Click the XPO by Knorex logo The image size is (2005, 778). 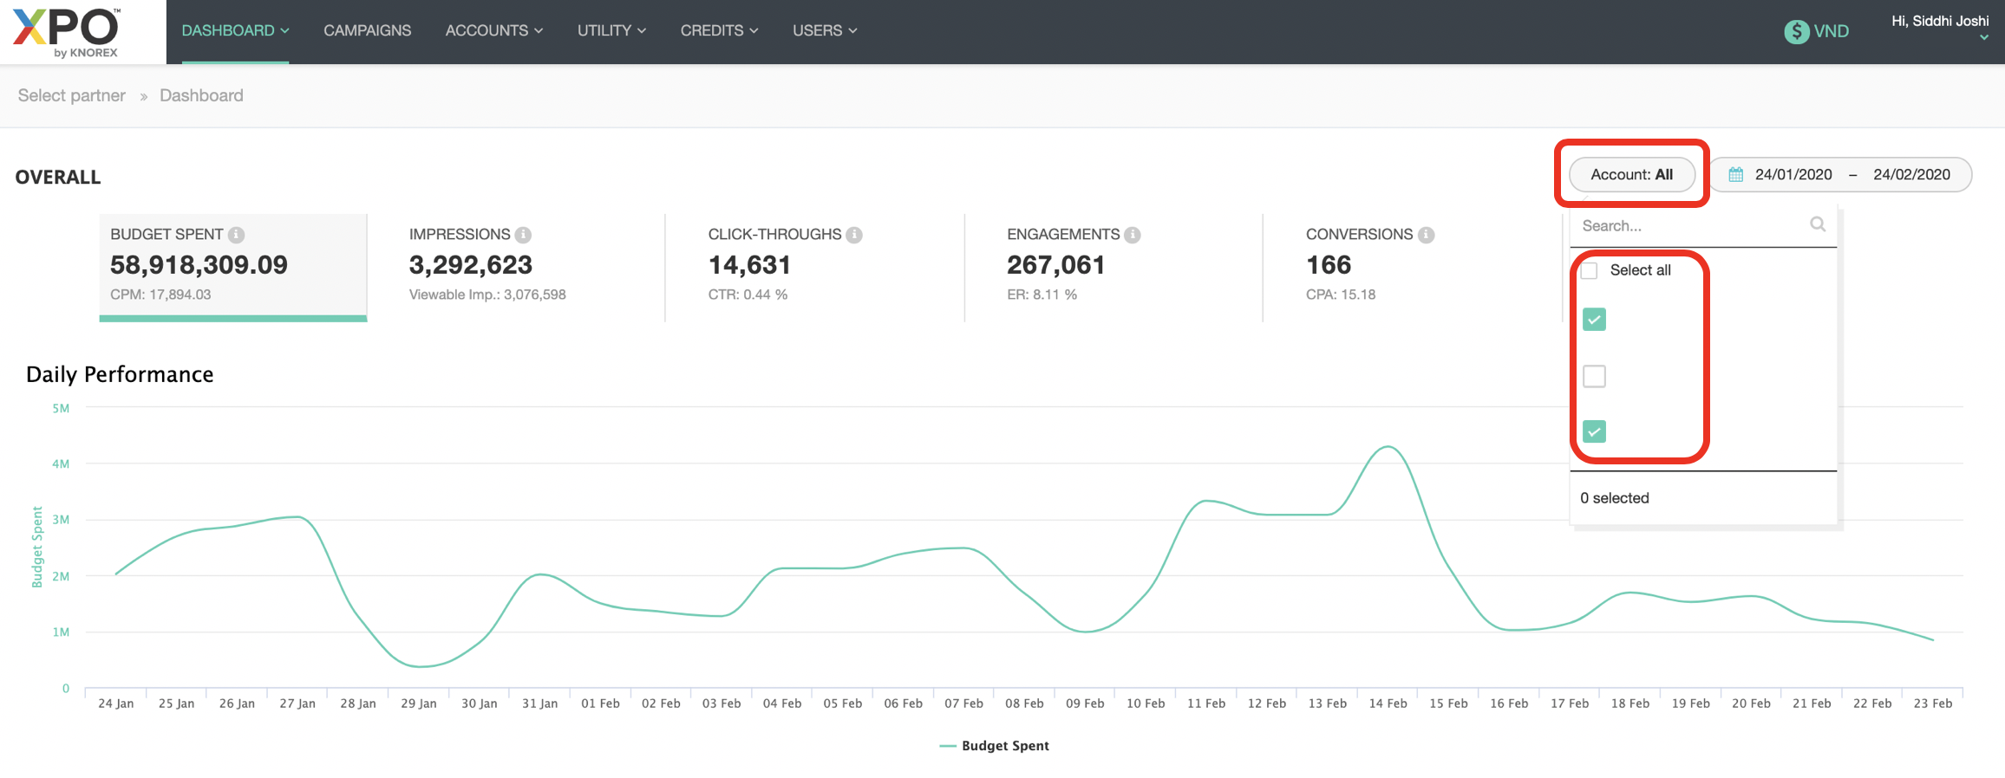68,32
